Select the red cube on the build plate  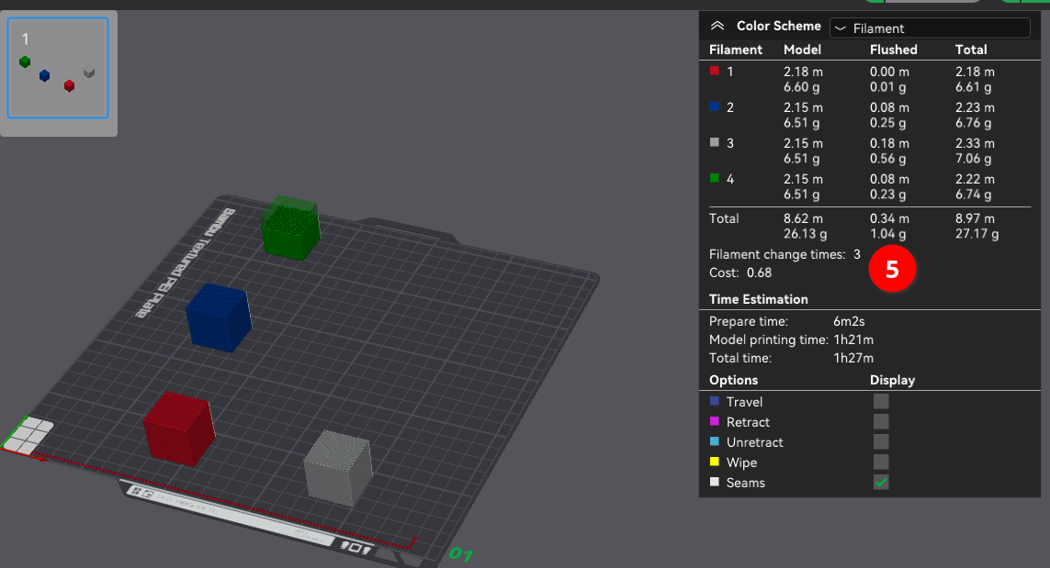[179, 429]
